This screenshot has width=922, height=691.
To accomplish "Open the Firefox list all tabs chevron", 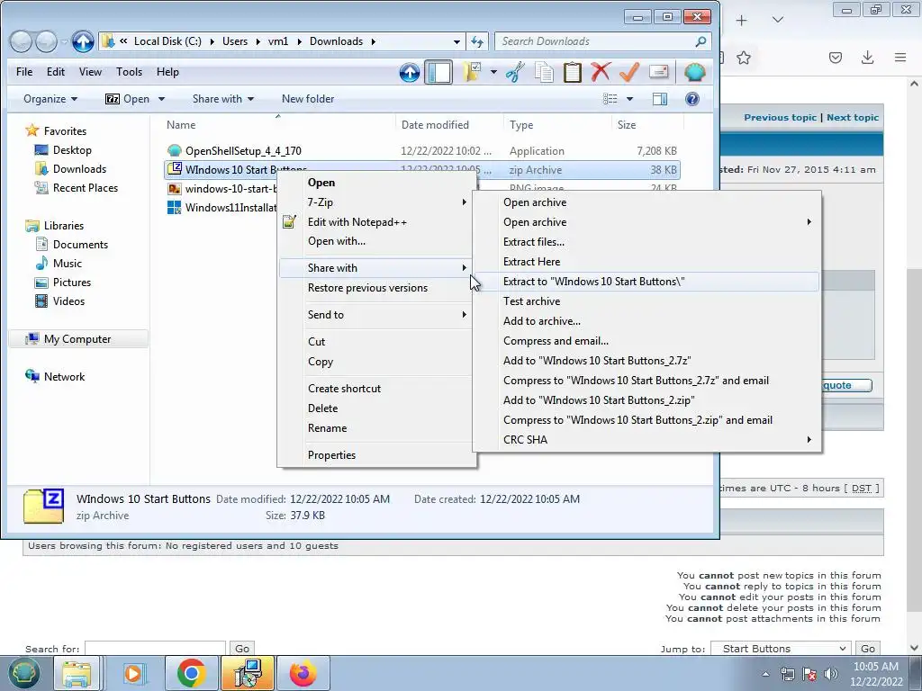I will [x=777, y=20].
